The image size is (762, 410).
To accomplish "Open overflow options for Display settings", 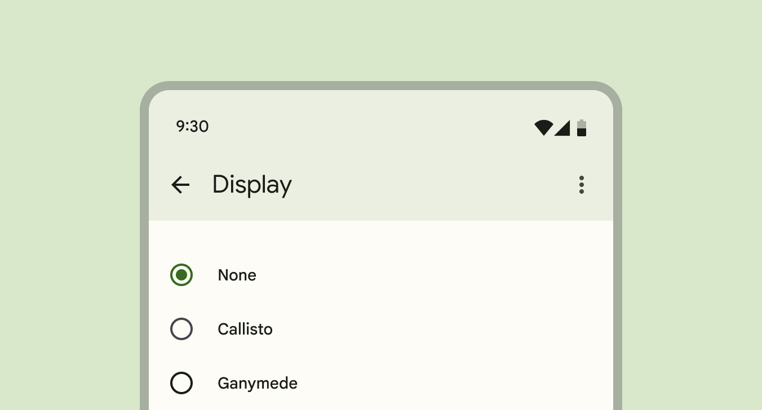I will coord(582,185).
